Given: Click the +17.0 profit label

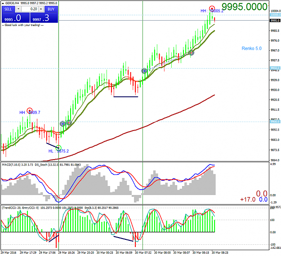Looking at the screenshot, I should point(248,200).
